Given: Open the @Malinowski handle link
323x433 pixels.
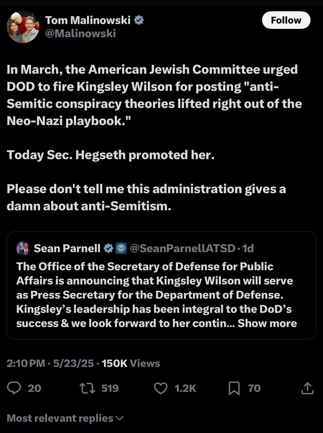Looking at the screenshot, I should tap(80, 33).
